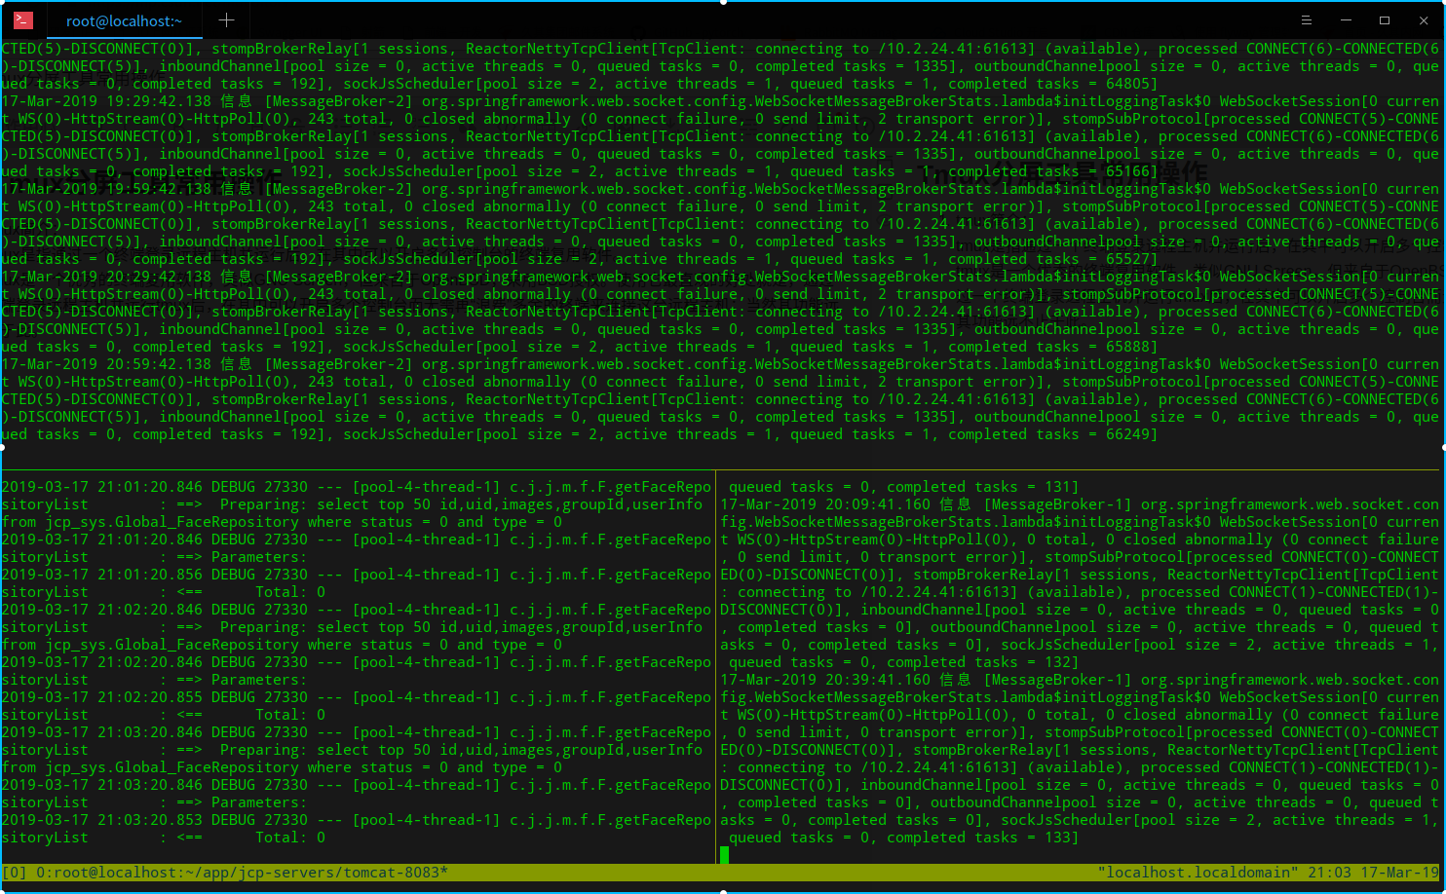
Task: Click the tmux window entry 0:root@localhost tomcat-8083
Action: 242,873
